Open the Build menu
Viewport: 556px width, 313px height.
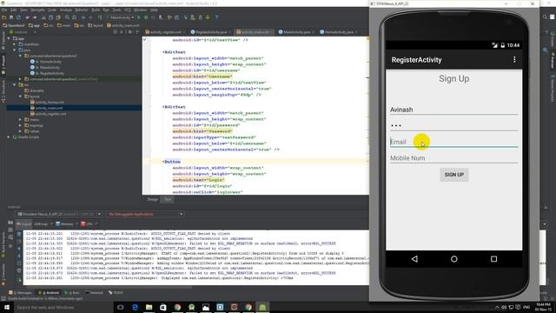[96, 10]
